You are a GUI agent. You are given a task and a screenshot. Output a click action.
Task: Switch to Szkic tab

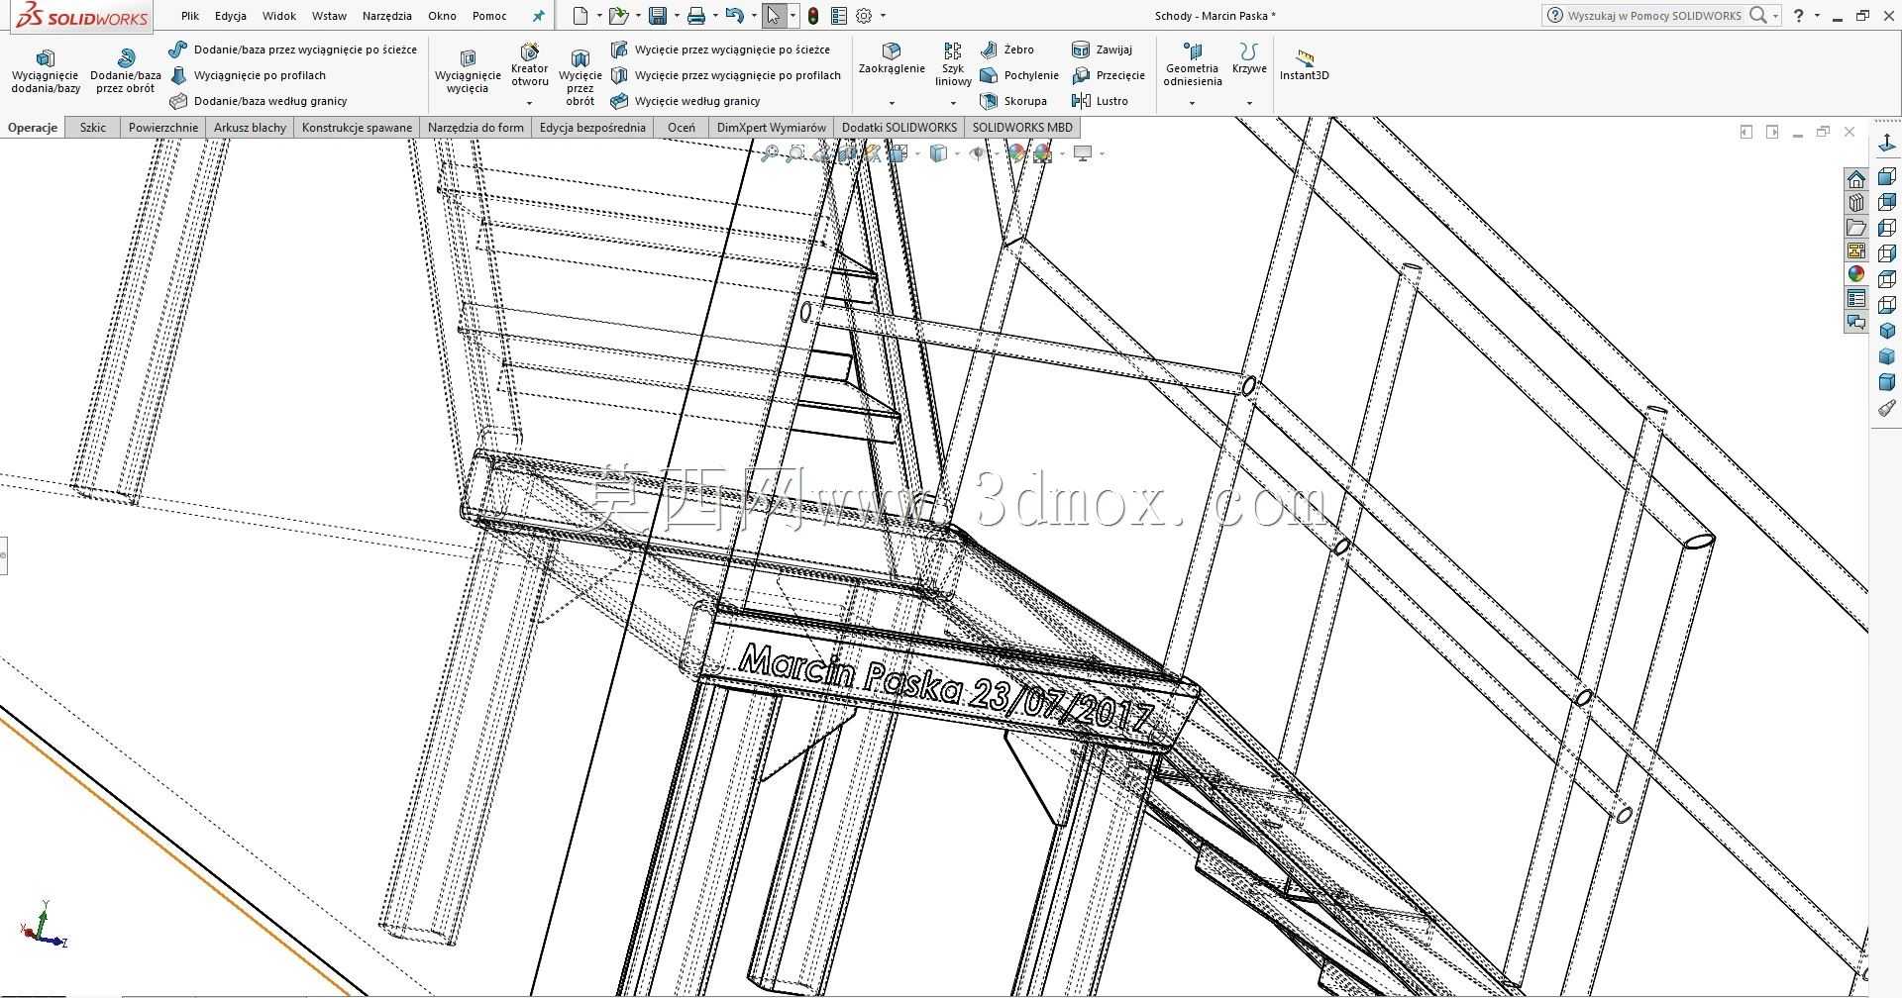(x=93, y=128)
